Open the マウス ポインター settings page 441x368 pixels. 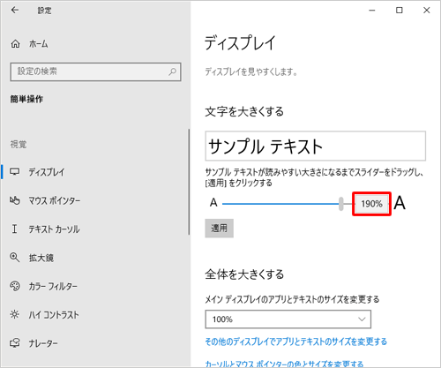pyautogui.click(x=45, y=200)
